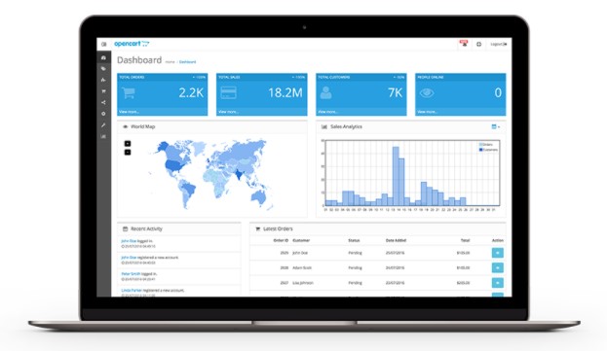The width and height of the screenshot is (607, 351).
Task: View more on Total Orders tile
Action: [x=129, y=112]
